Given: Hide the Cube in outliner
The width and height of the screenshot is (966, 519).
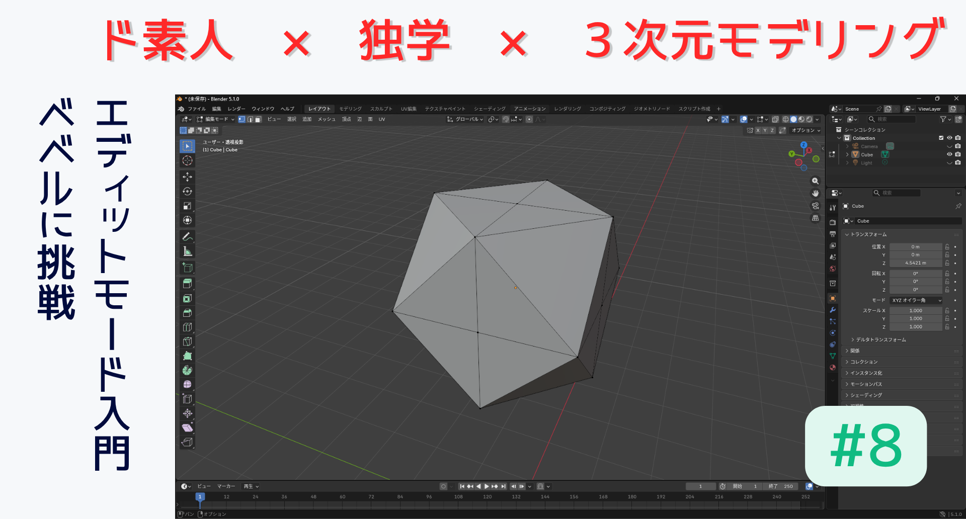Looking at the screenshot, I should pyautogui.click(x=949, y=154).
